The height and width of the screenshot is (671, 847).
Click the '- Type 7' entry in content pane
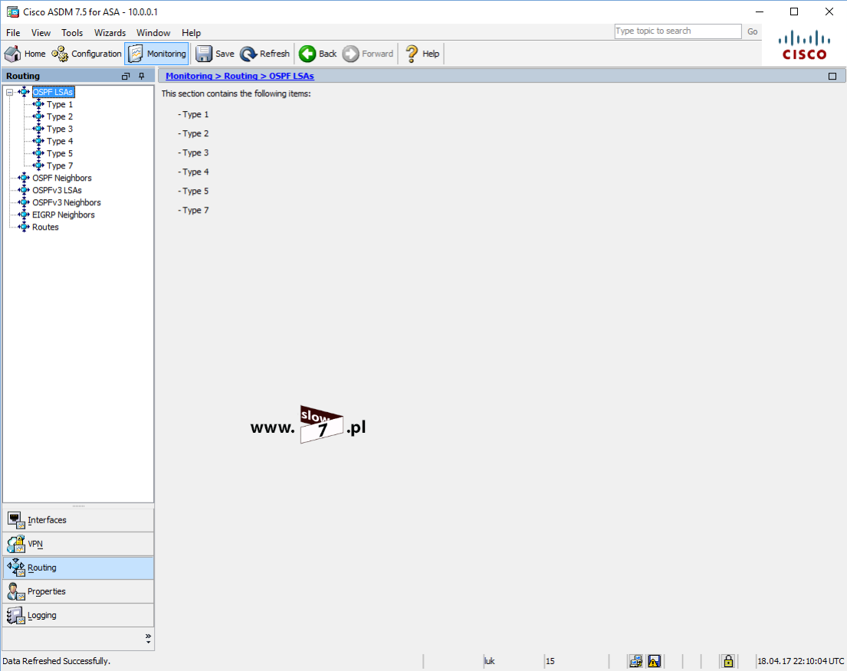tap(193, 211)
